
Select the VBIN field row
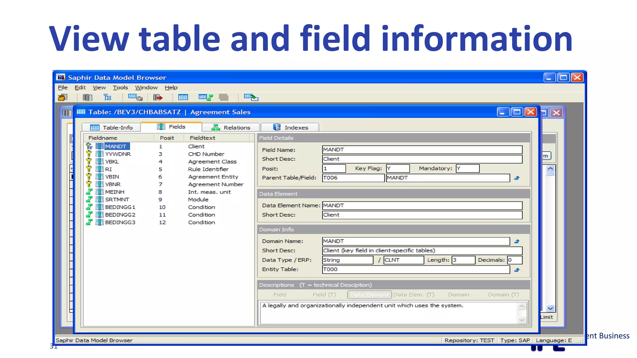169,177
